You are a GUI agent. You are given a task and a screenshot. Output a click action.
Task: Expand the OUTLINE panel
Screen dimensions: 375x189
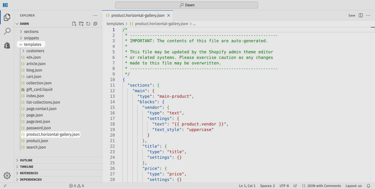pyautogui.click(x=26, y=160)
